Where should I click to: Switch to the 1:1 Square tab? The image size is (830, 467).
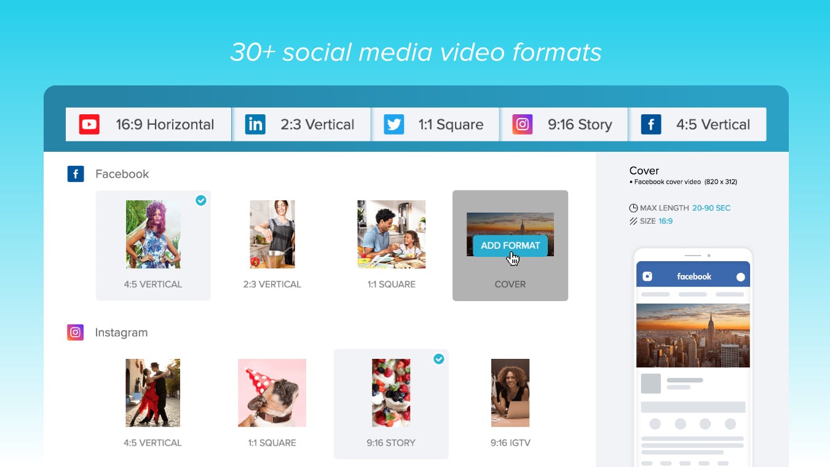(x=435, y=125)
